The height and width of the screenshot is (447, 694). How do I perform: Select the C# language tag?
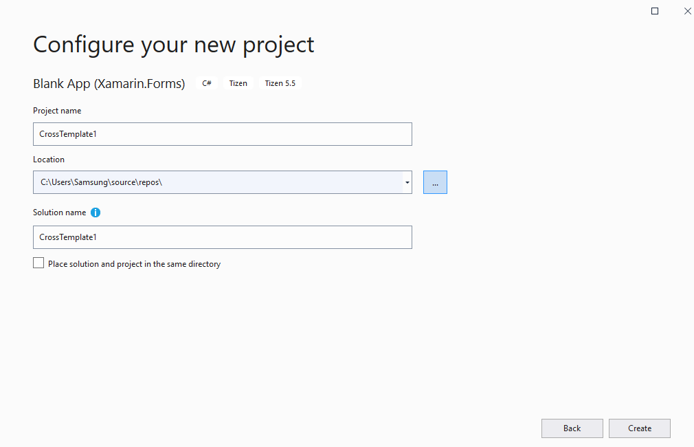(x=206, y=83)
